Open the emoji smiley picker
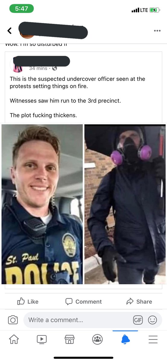The height and width of the screenshot is (362, 167). pyautogui.click(x=152, y=320)
